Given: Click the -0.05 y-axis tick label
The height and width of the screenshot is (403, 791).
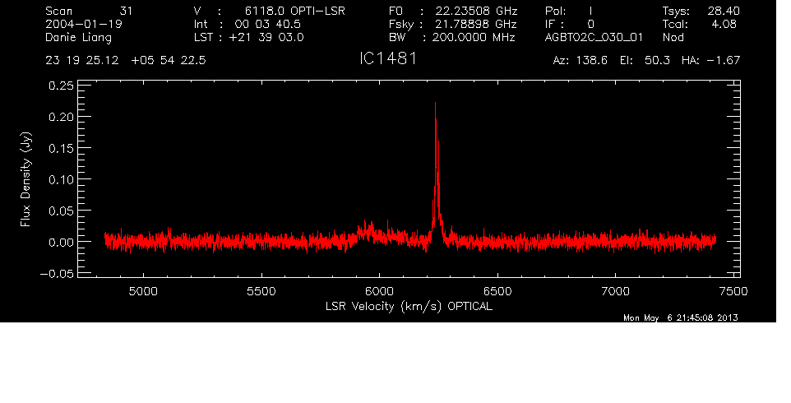Looking at the screenshot, I should pyautogui.click(x=57, y=273).
